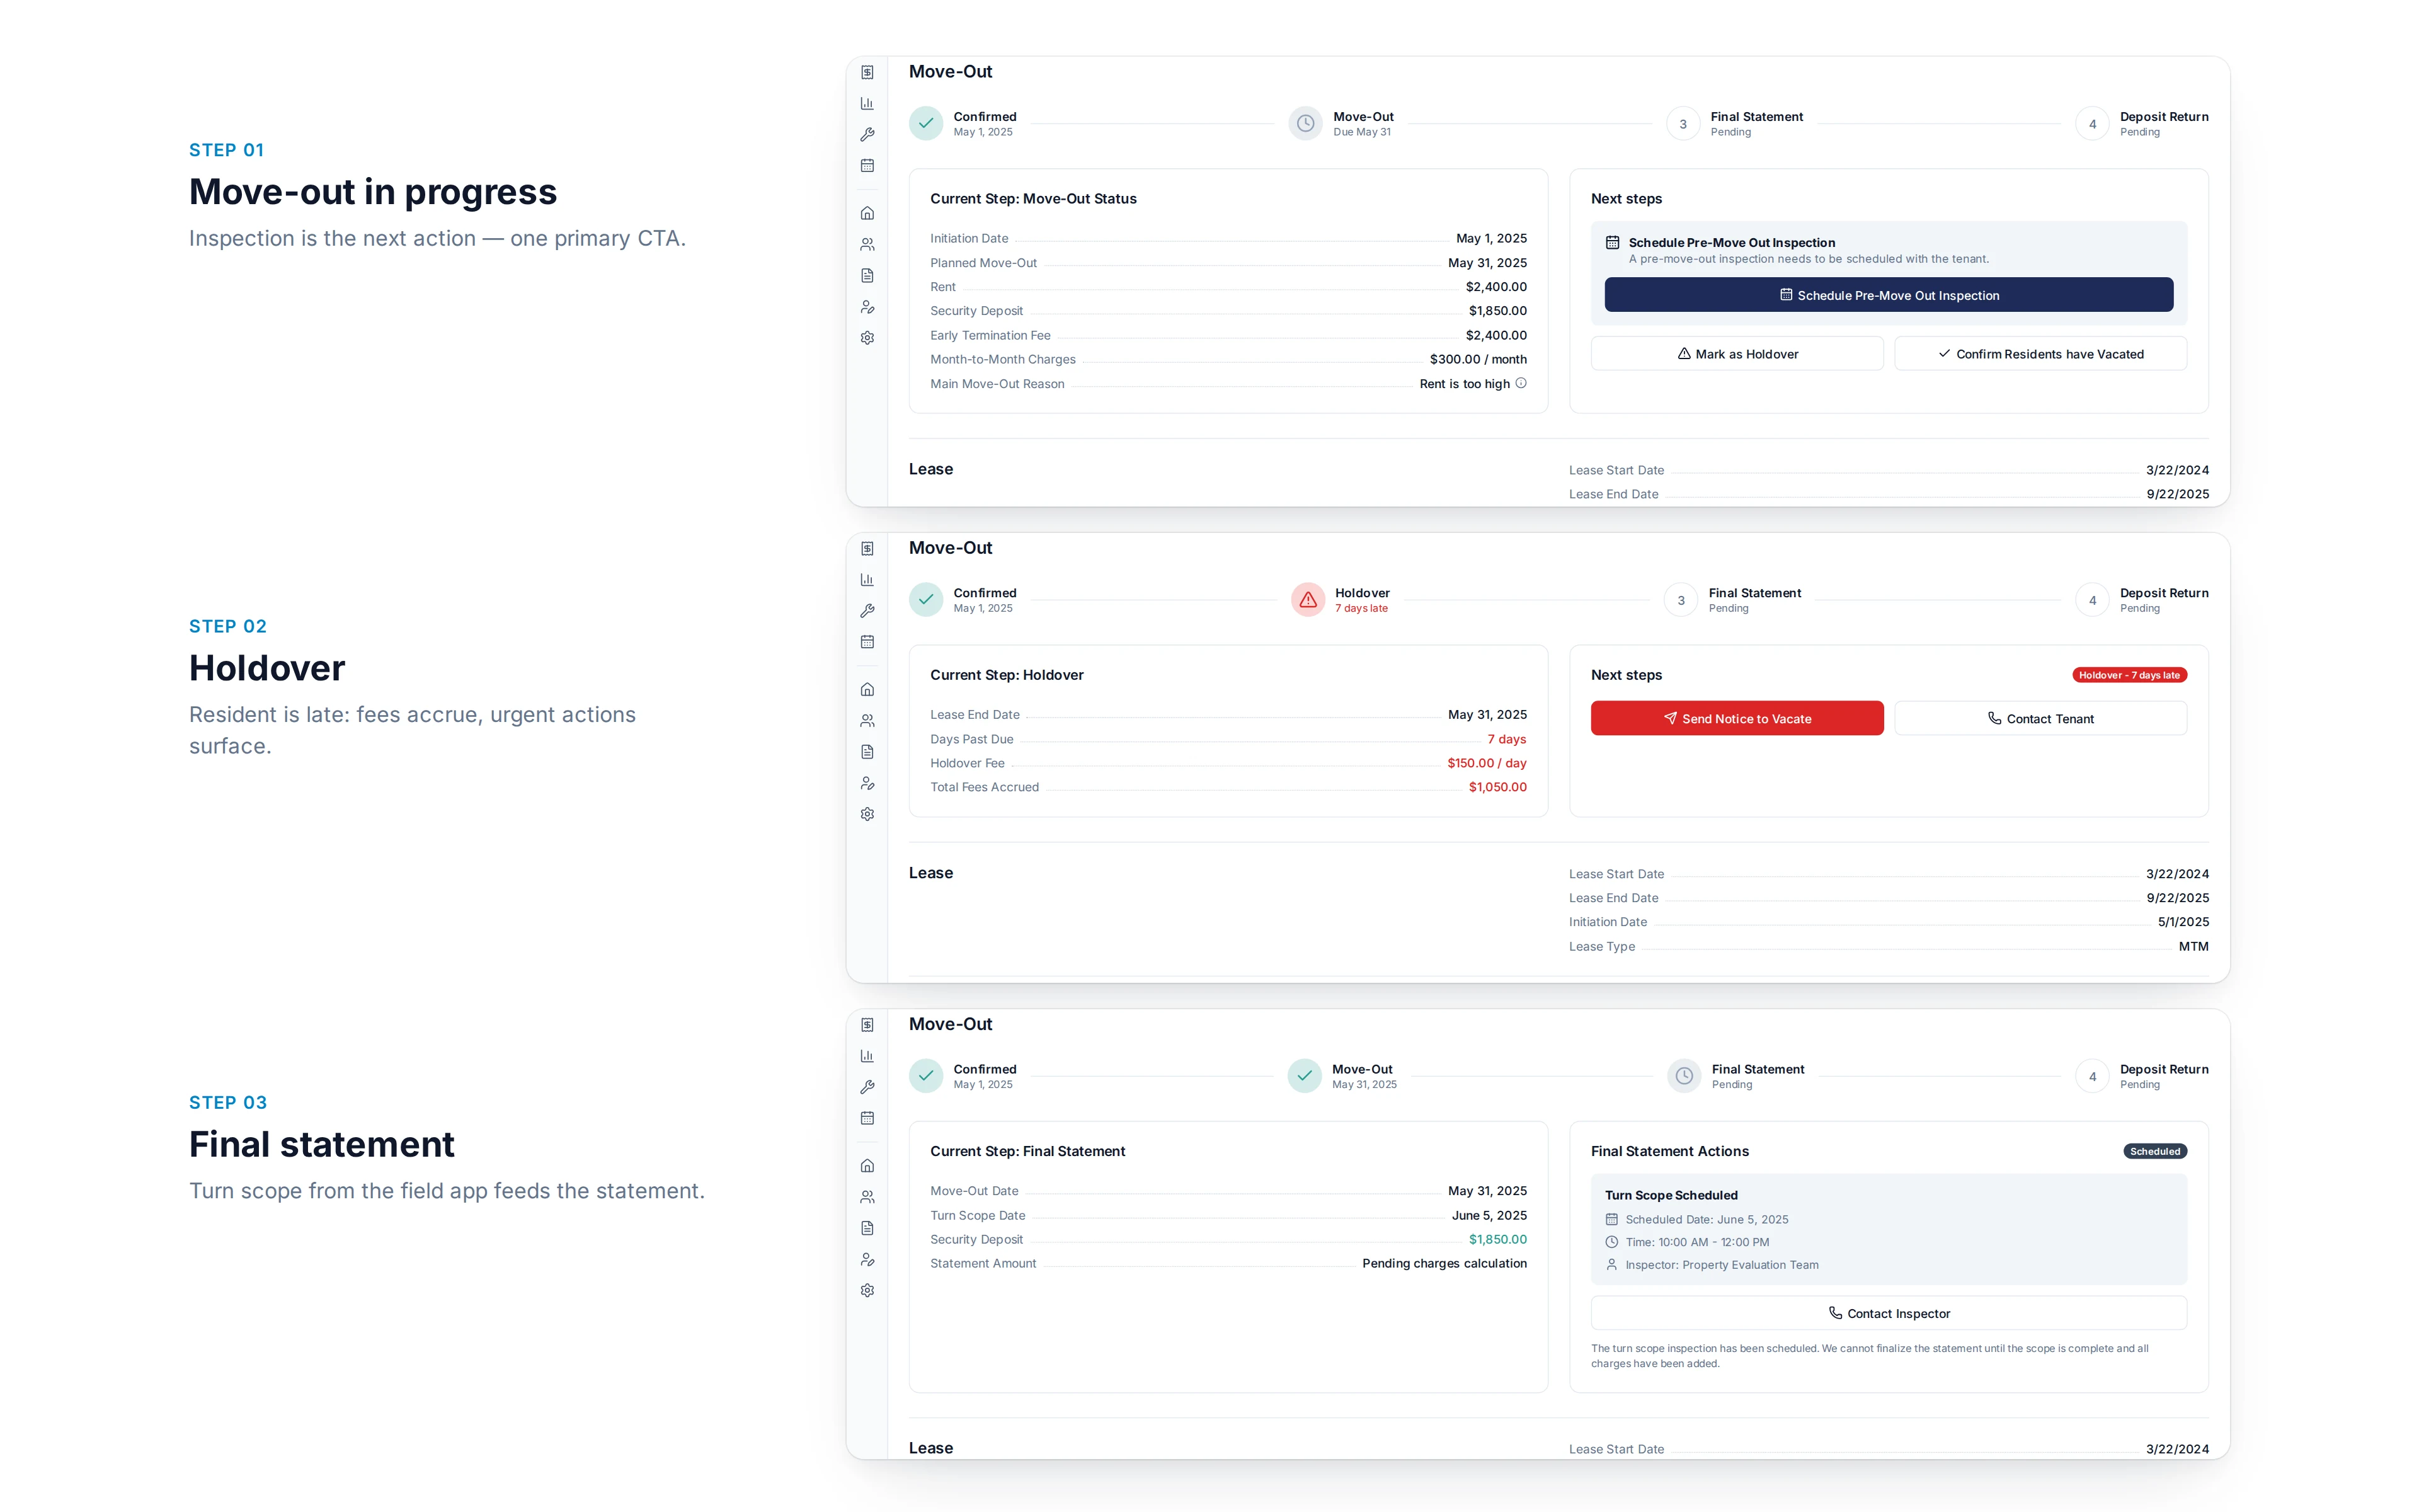Click the 'Final Statement Actions' heading
The width and height of the screenshot is (2419, 1512).
pos(1669,1151)
